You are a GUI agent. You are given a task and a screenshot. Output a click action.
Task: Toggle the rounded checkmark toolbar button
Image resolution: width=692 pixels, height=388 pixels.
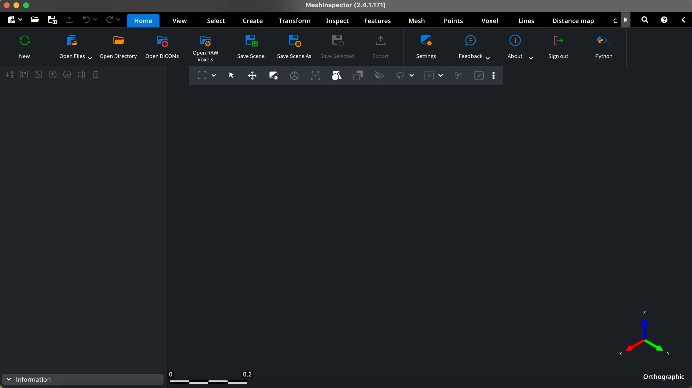click(479, 76)
